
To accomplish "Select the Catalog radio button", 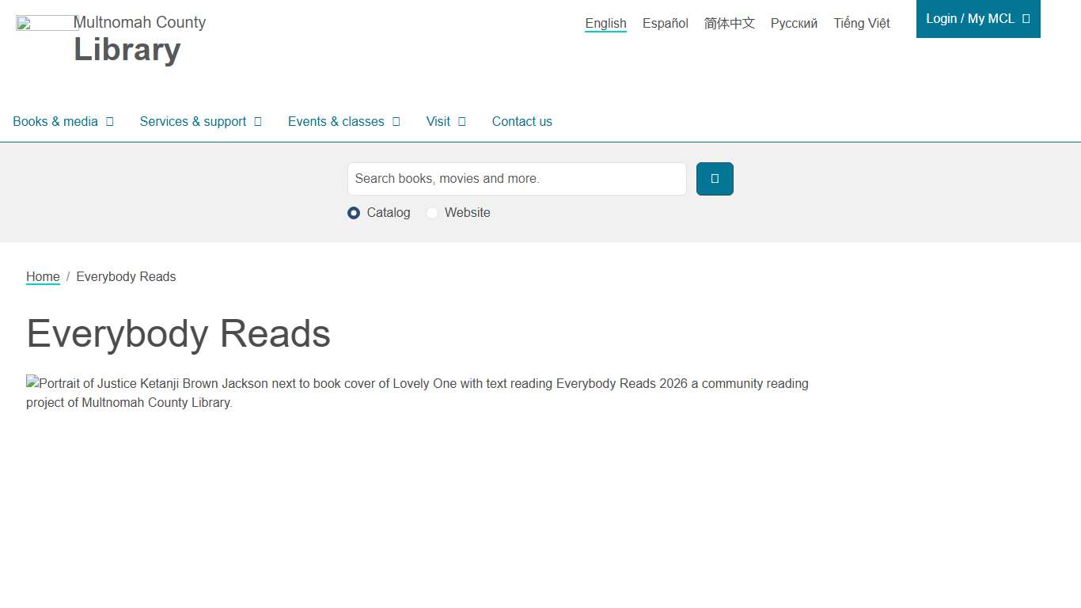I will [x=354, y=213].
